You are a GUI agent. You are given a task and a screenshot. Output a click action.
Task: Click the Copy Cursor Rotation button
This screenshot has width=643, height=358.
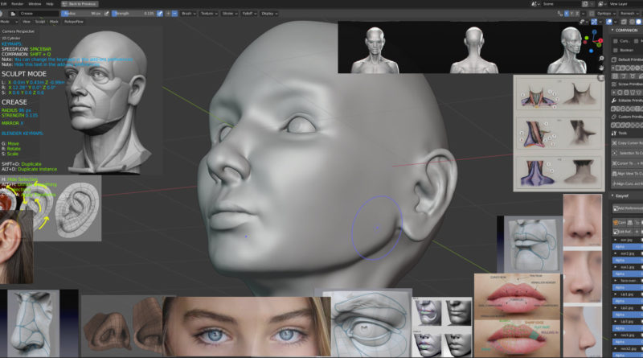coord(628,143)
